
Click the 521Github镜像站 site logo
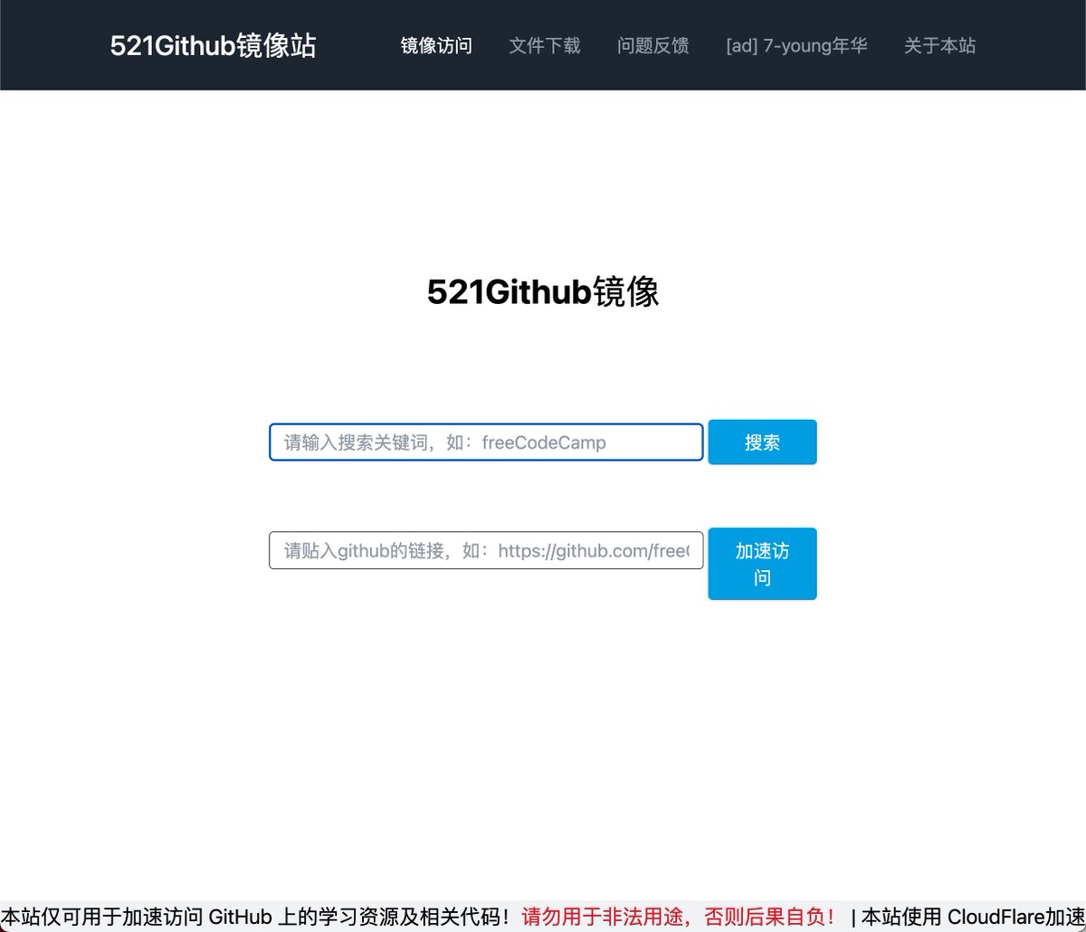(213, 45)
